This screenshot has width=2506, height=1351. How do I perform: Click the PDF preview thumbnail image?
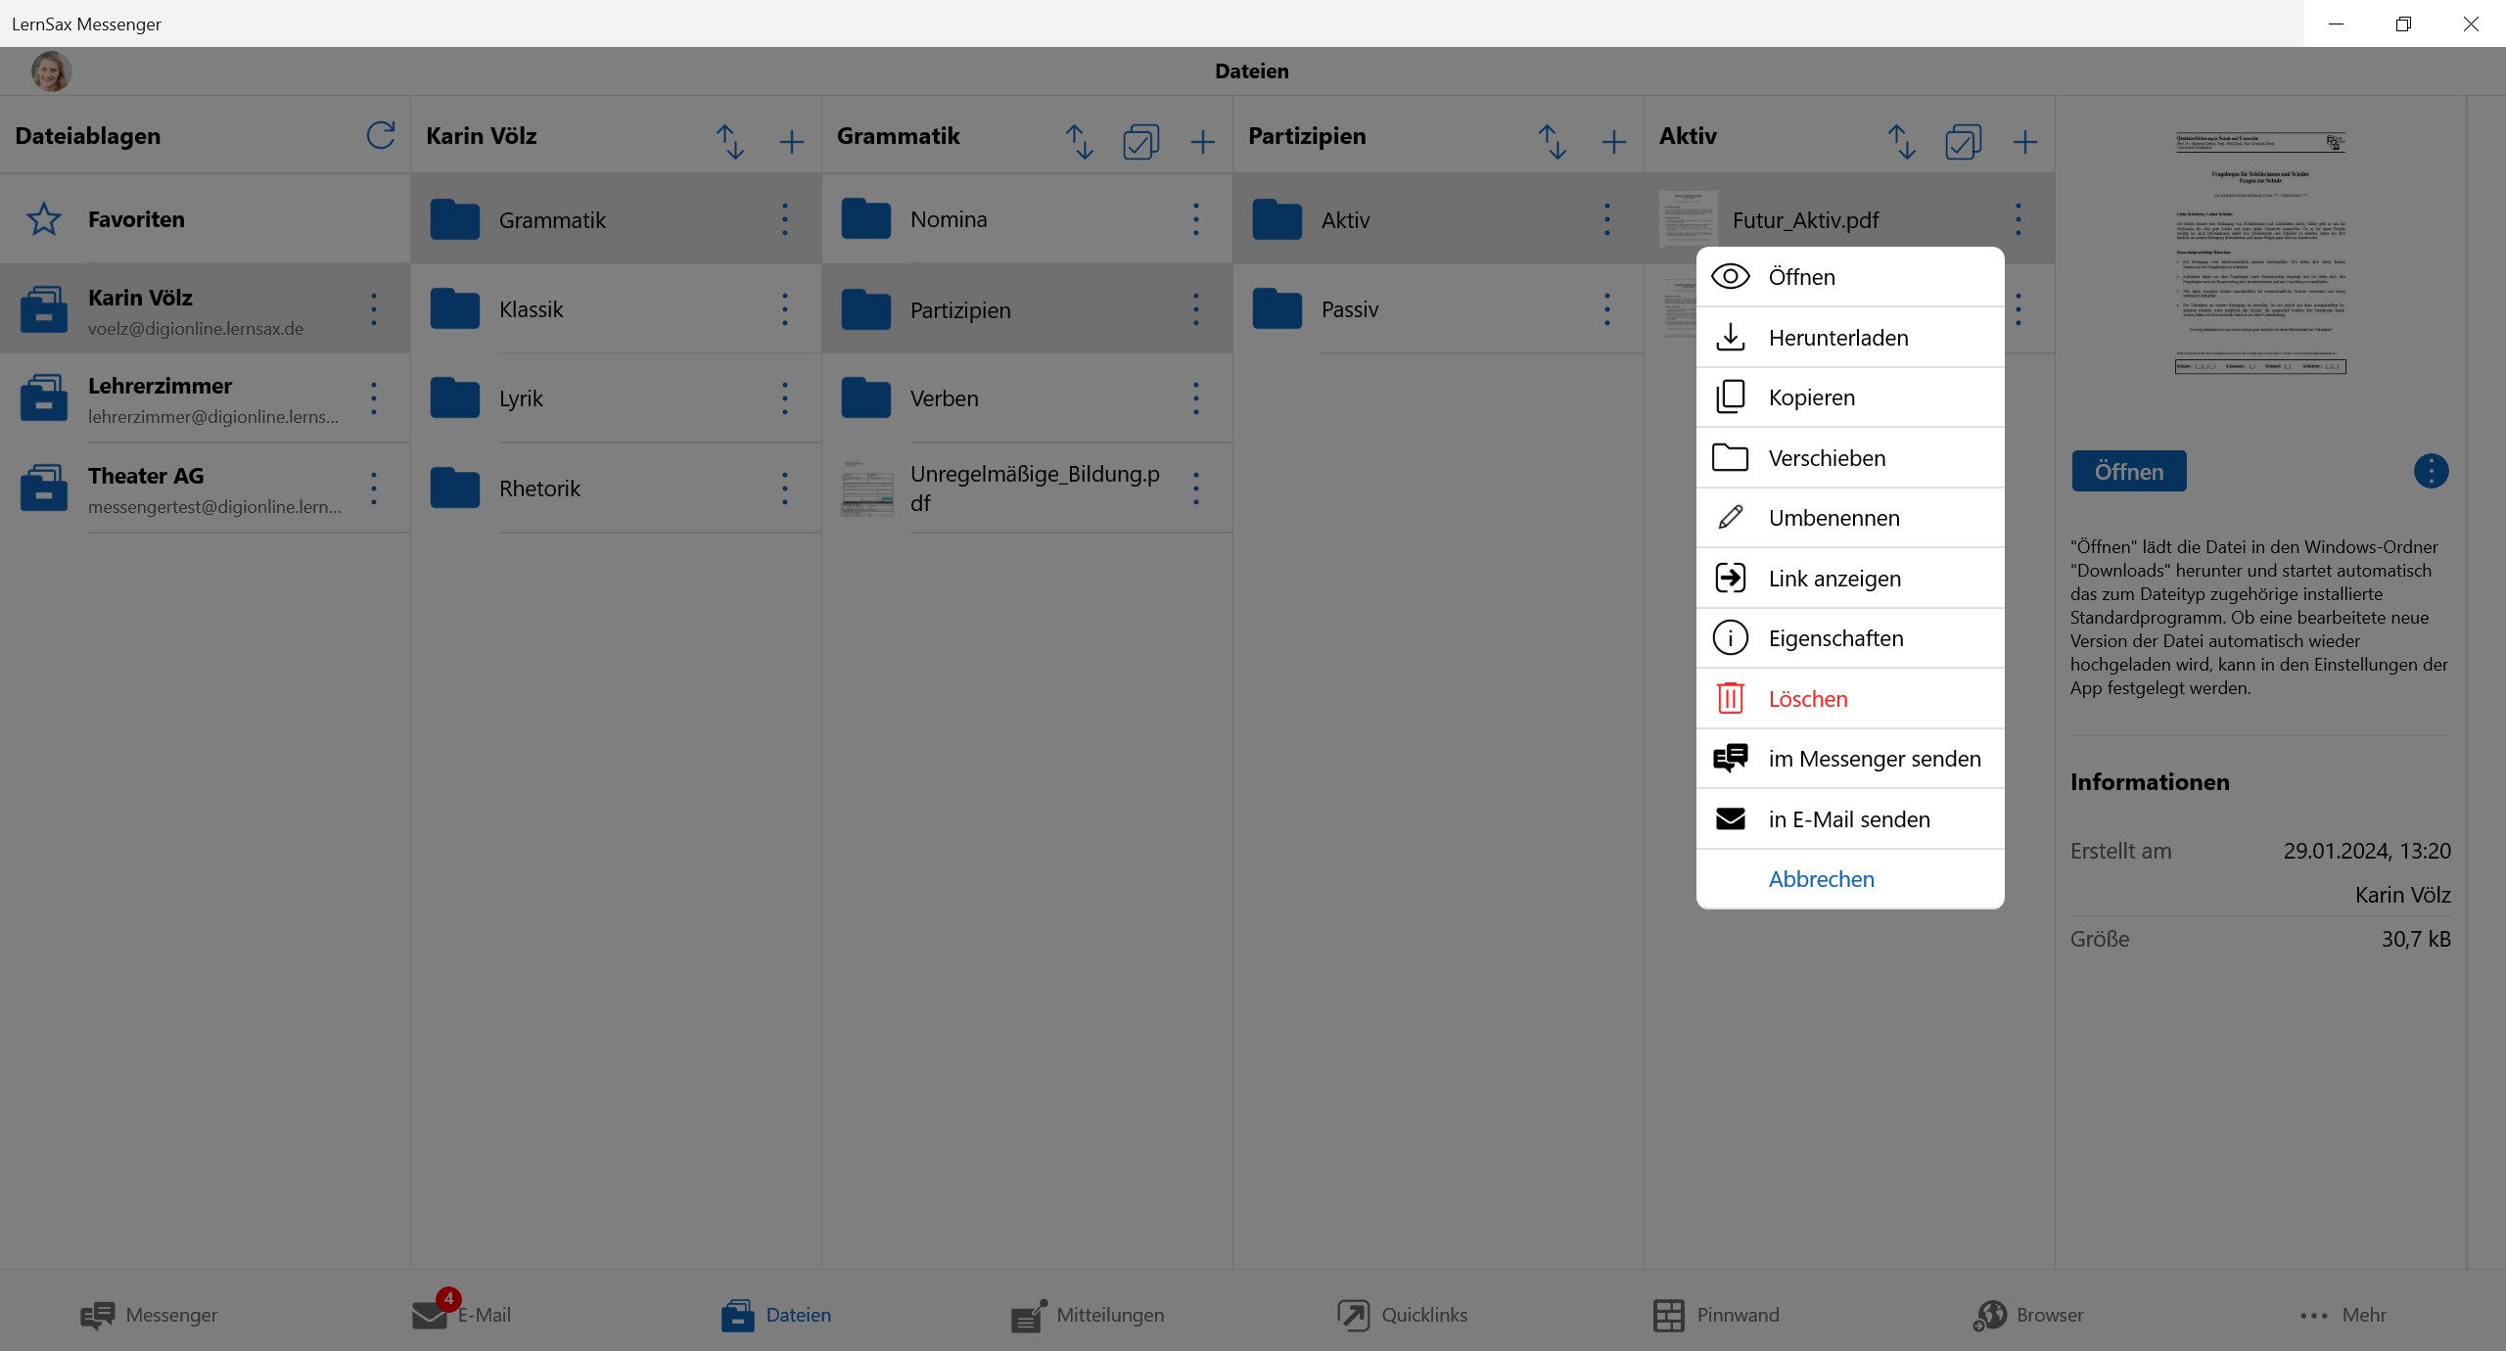point(2260,253)
